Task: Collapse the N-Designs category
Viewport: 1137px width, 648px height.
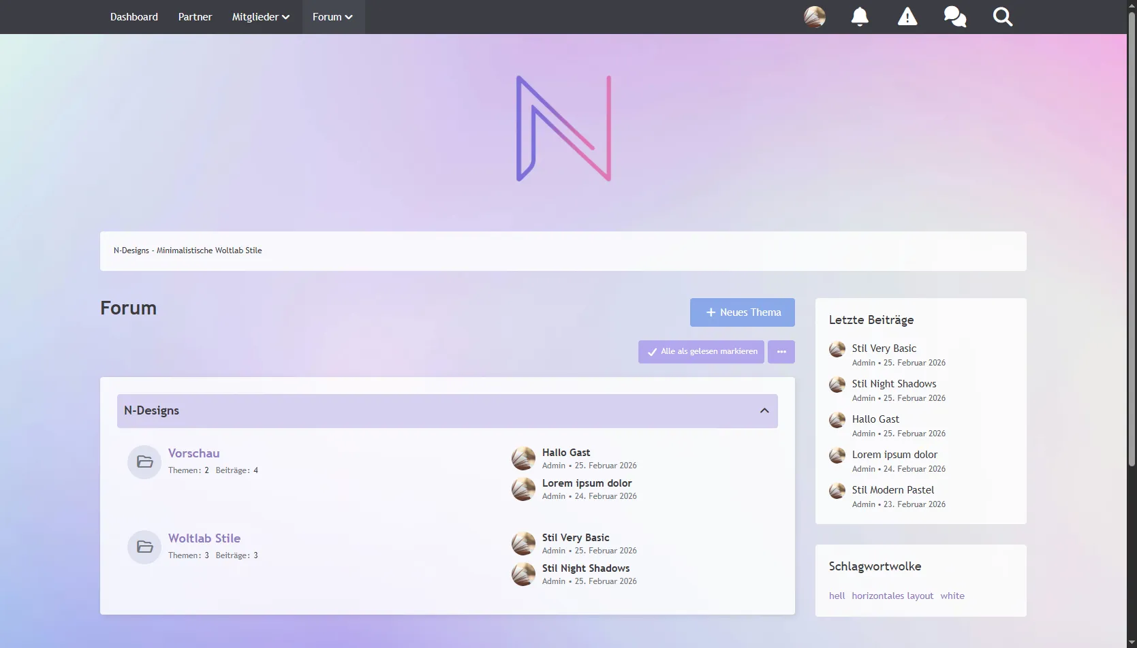Action: pos(764,411)
